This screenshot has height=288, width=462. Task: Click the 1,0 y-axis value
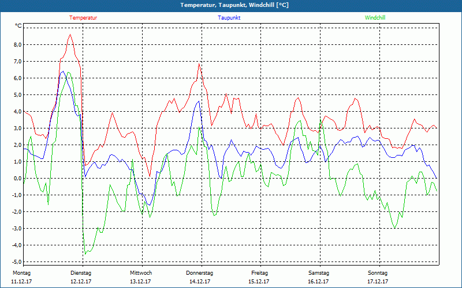point(18,162)
